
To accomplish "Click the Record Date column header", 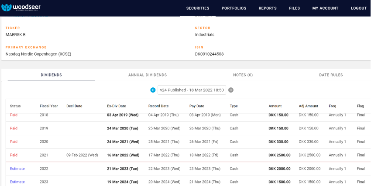I will (158, 106).
